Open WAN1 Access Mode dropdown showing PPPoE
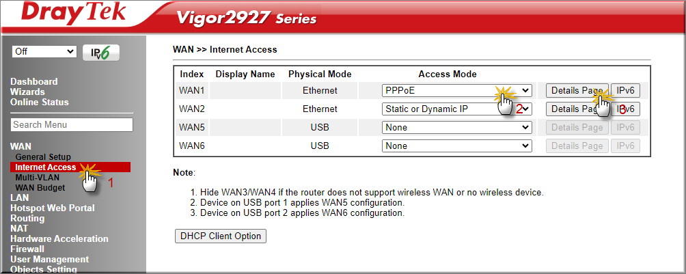 (456, 91)
